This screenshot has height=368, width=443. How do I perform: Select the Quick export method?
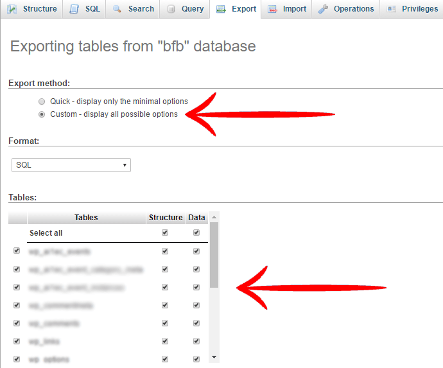tap(42, 101)
